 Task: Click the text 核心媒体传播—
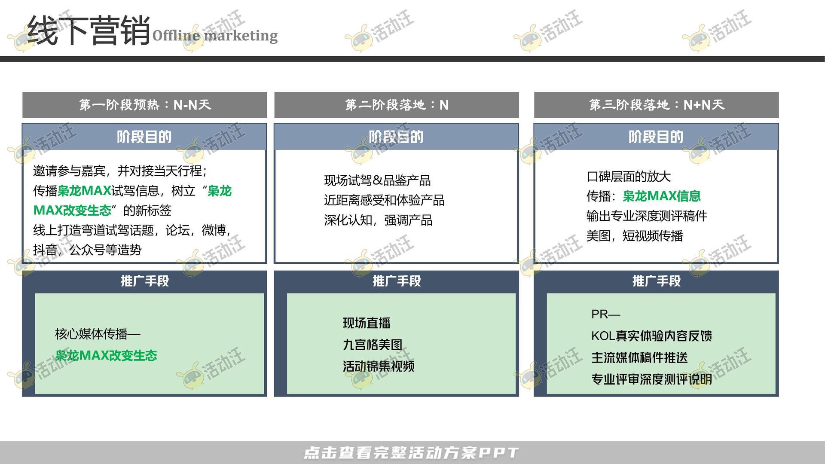tap(98, 334)
